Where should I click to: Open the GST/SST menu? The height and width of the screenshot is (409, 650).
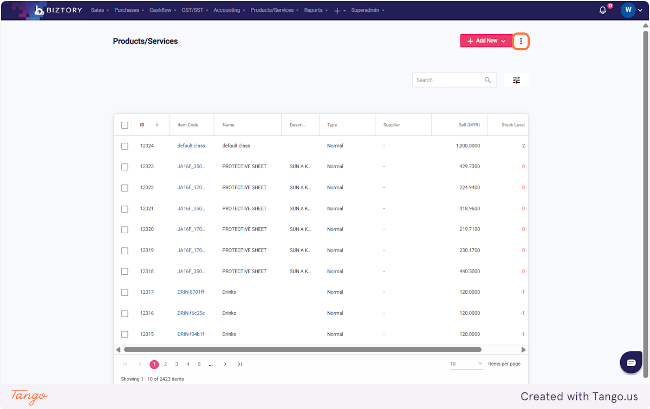point(195,10)
